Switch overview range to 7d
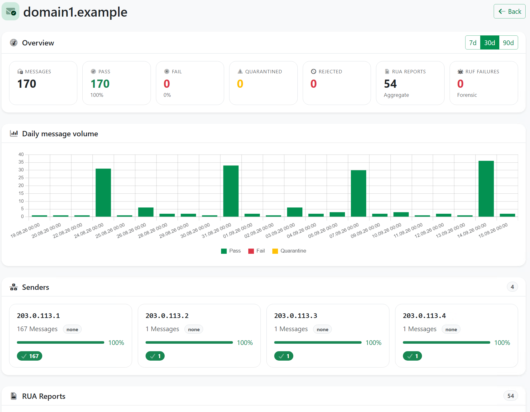Screen dimensions: 530x412 [473, 43]
